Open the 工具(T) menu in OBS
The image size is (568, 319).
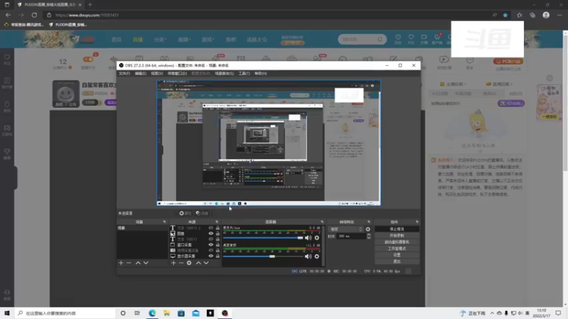244,74
